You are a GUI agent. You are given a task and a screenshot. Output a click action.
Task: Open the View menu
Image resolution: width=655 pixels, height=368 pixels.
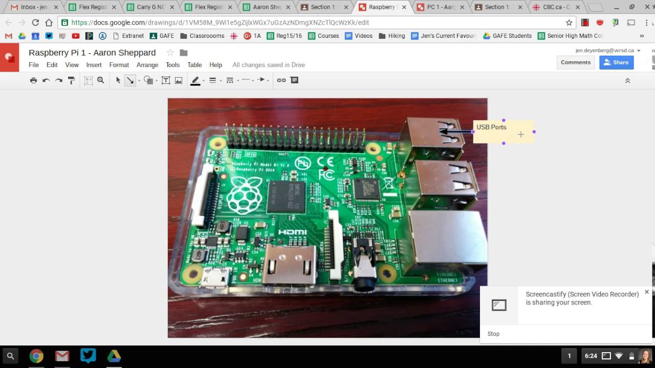coord(72,65)
